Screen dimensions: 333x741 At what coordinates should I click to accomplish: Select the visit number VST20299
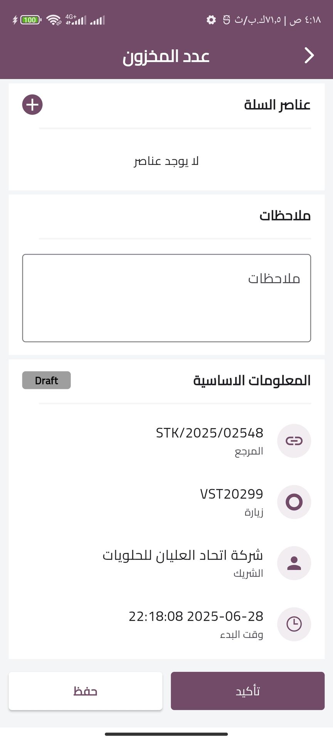pos(231,494)
